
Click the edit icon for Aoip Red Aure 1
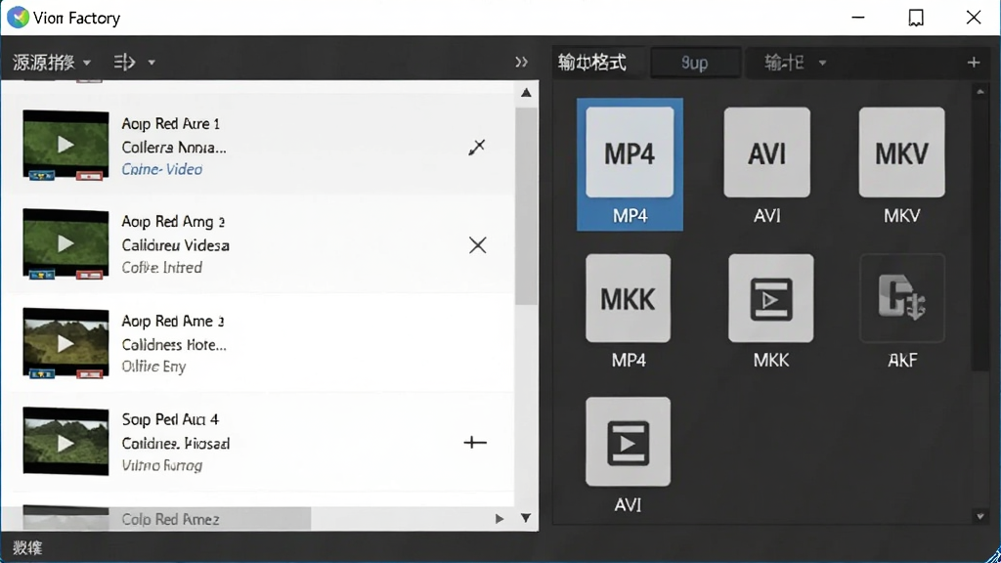[477, 148]
